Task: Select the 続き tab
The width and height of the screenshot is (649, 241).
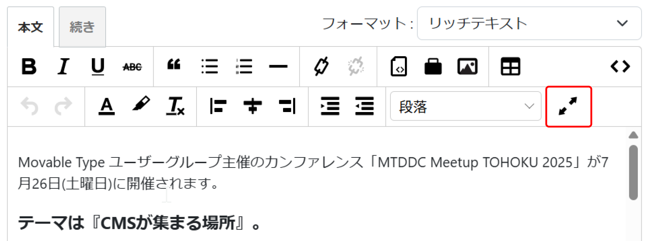Action: [82, 27]
